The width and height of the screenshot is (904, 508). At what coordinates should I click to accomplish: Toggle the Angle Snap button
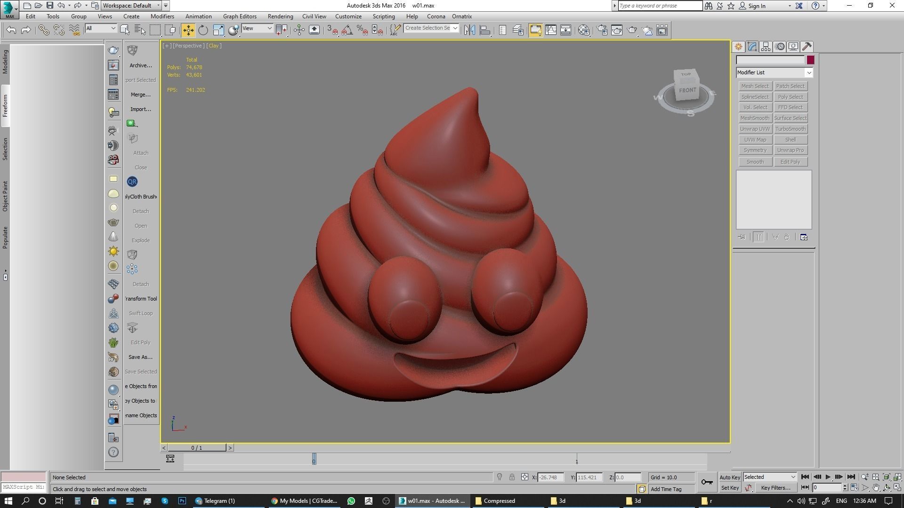click(347, 31)
